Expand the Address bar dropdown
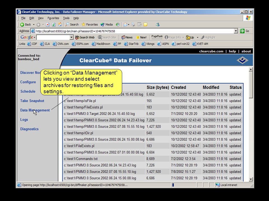Screen dimensions: 269x201 point(236,31)
